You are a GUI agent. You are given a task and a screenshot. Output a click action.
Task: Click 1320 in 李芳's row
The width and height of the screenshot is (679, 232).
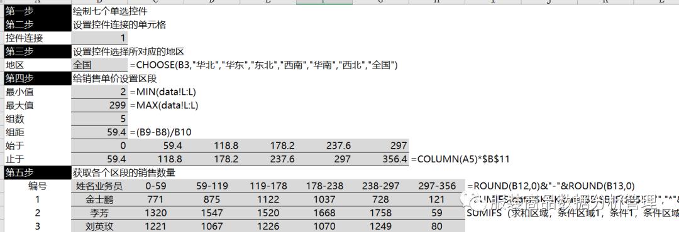coord(155,213)
